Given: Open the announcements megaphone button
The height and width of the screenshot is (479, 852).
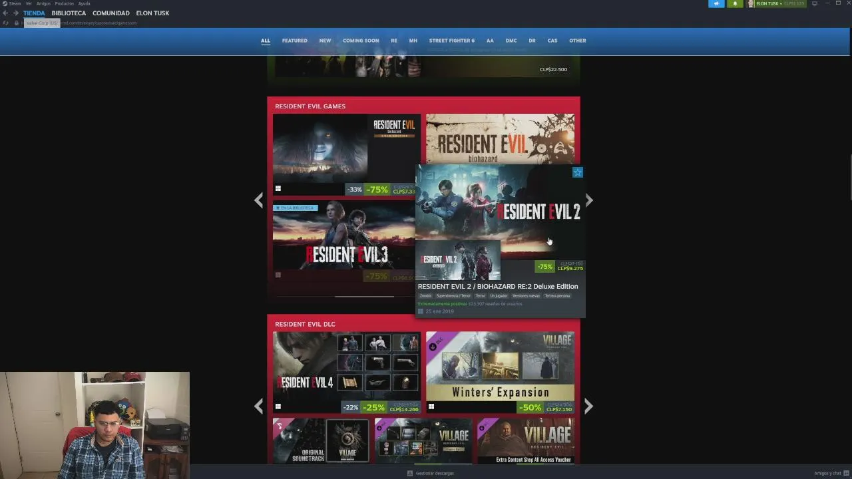Looking at the screenshot, I should pyautogui.click(x=716, y=3).
